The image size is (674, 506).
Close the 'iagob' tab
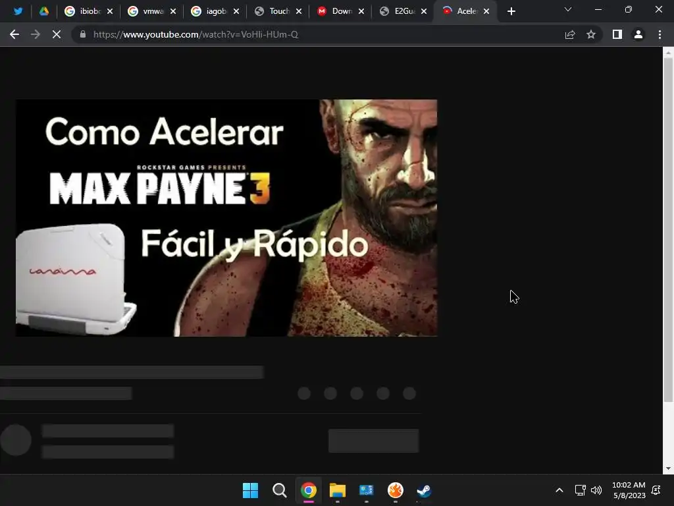[x=236, y=11]
